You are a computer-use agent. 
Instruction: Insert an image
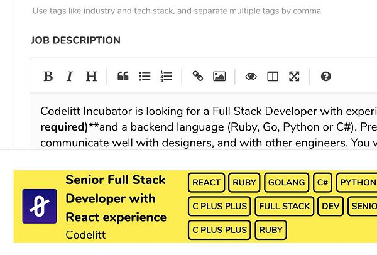pos(219,77)
